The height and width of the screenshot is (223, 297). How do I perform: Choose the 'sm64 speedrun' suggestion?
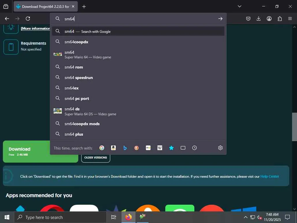coord(138,78)
